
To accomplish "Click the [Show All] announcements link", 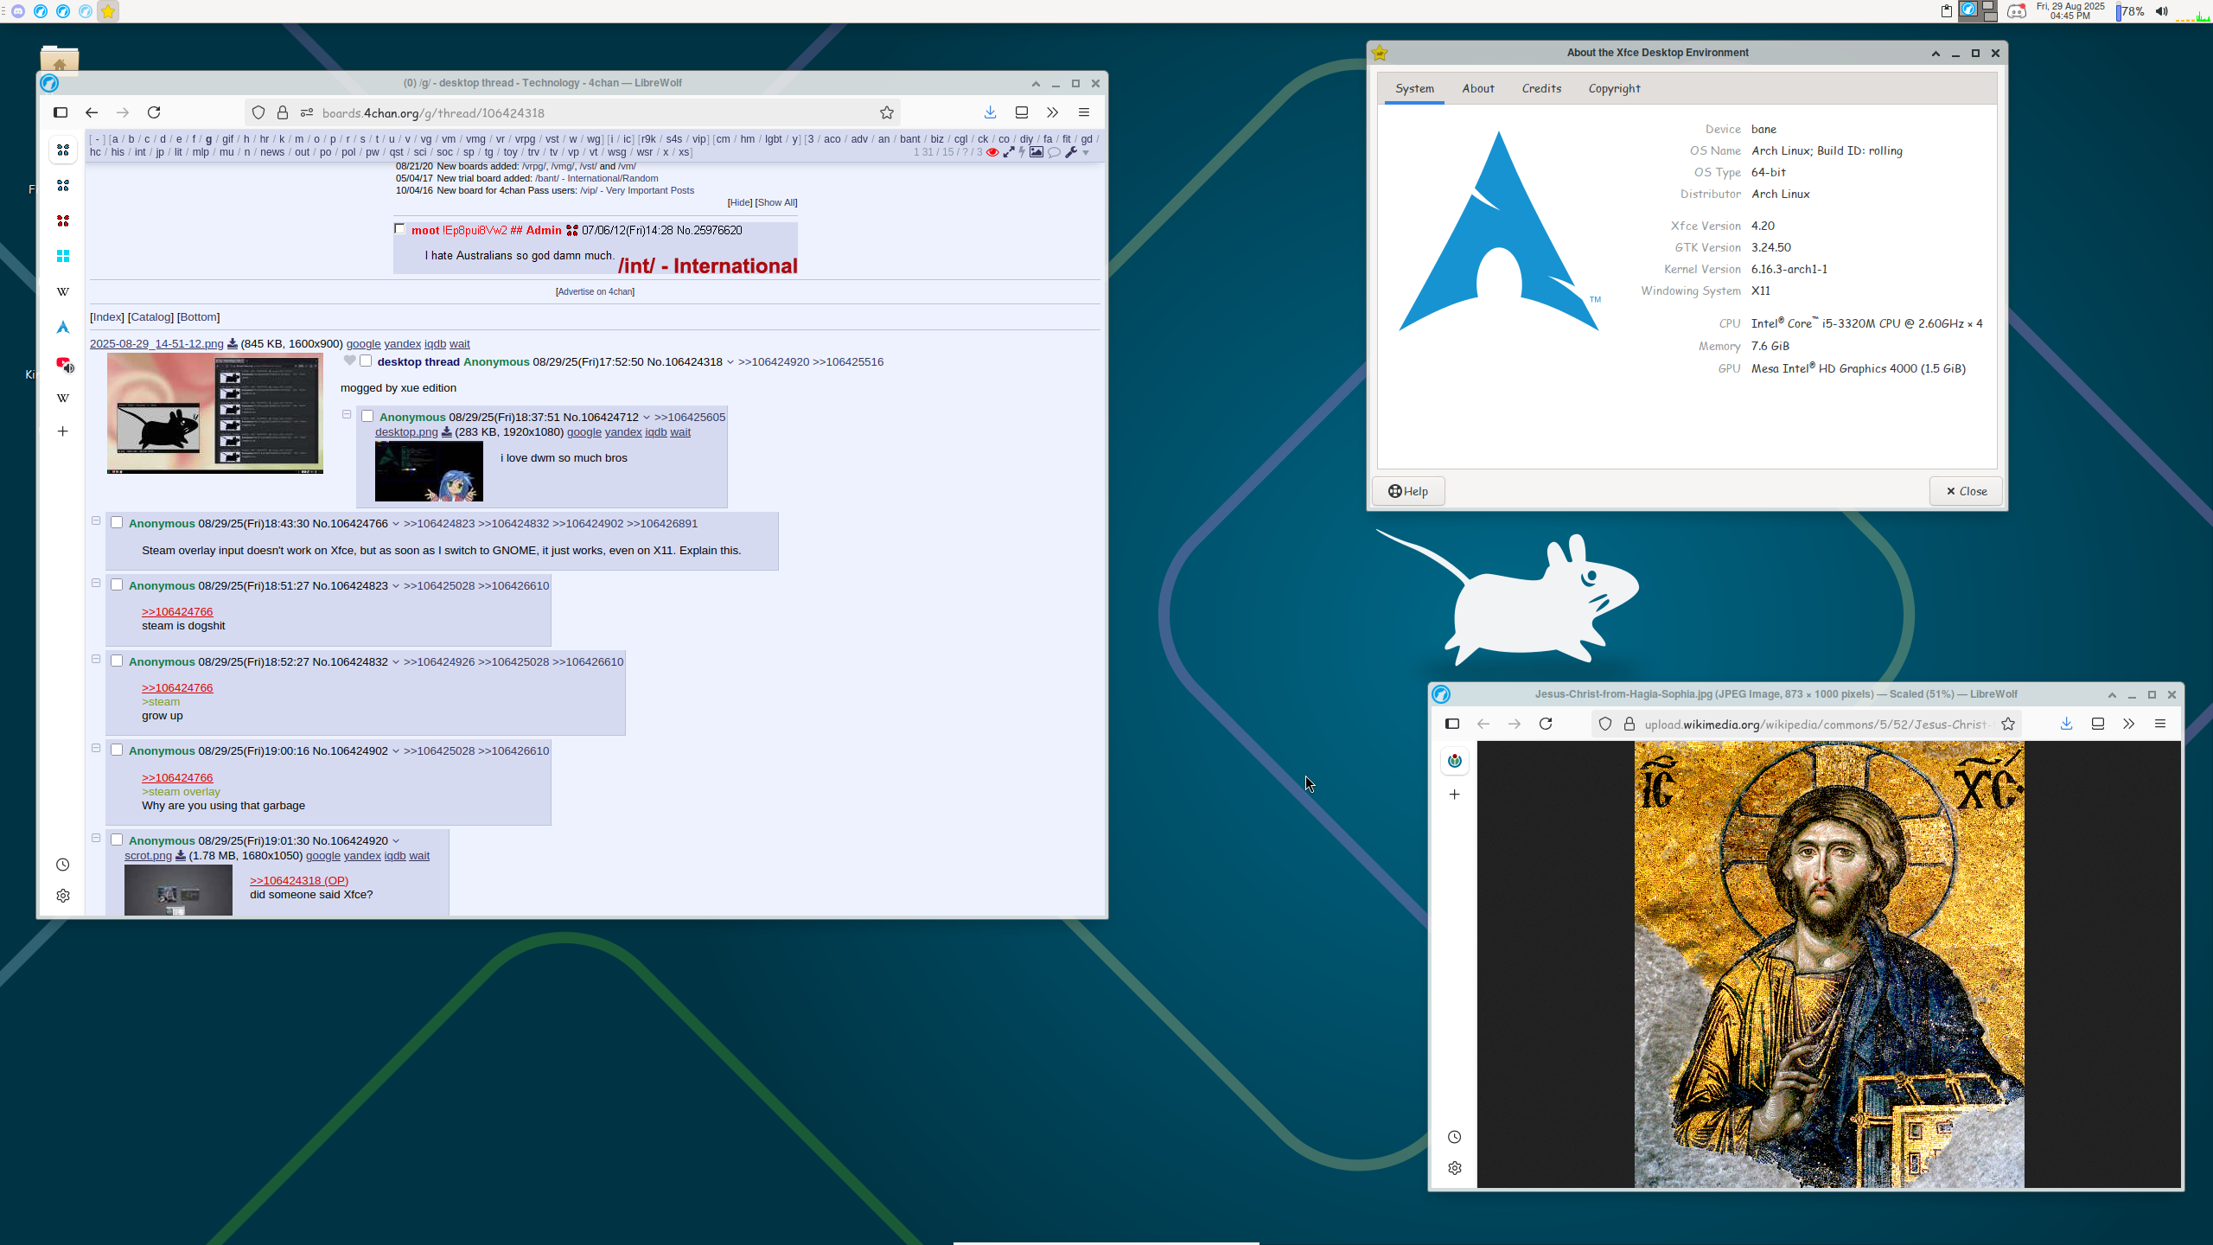I will pyautogui.click(x=776, y=202).
